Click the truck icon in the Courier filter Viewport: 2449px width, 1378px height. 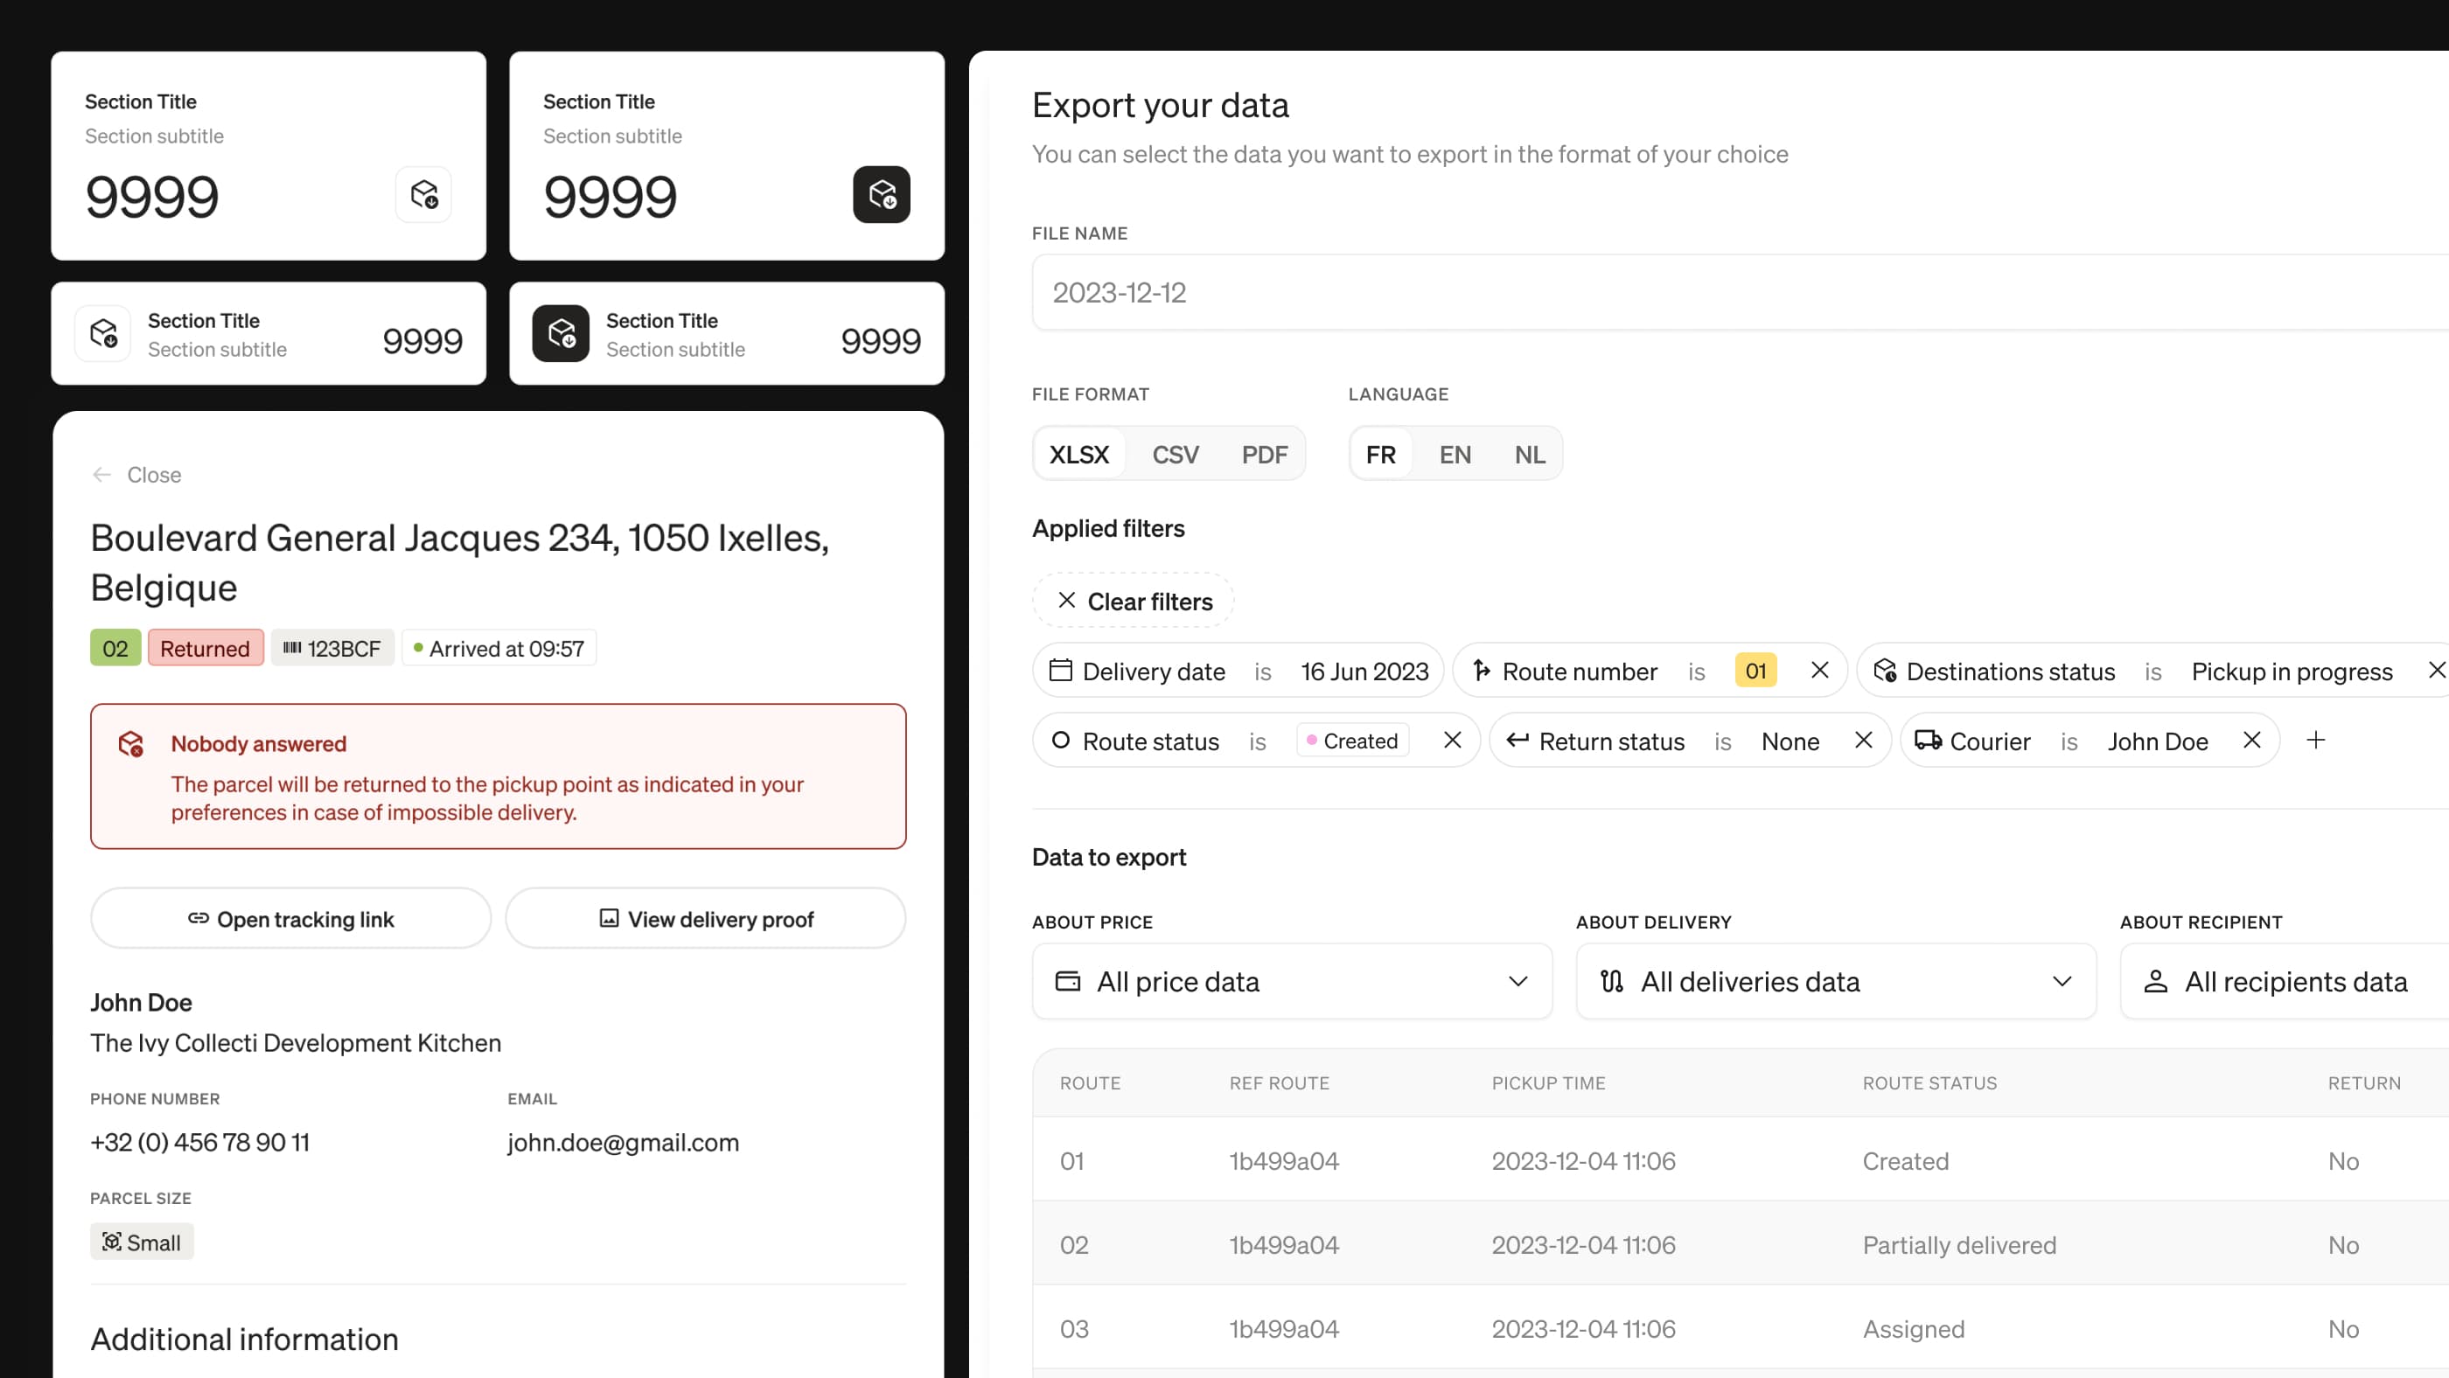click(x=1928, y=741)
